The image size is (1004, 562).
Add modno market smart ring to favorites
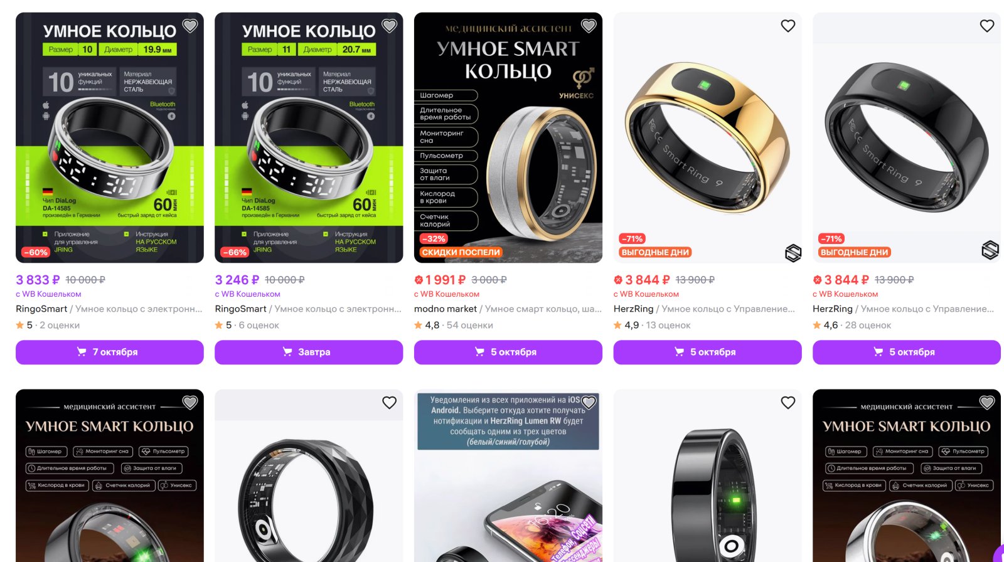pyautogui.click(x=589, y=26)
